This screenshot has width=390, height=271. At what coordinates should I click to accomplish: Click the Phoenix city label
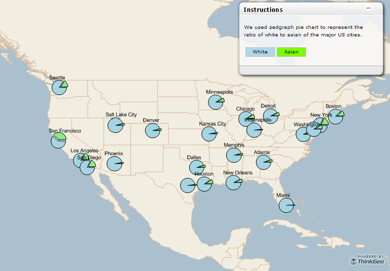tap(114, 153)
